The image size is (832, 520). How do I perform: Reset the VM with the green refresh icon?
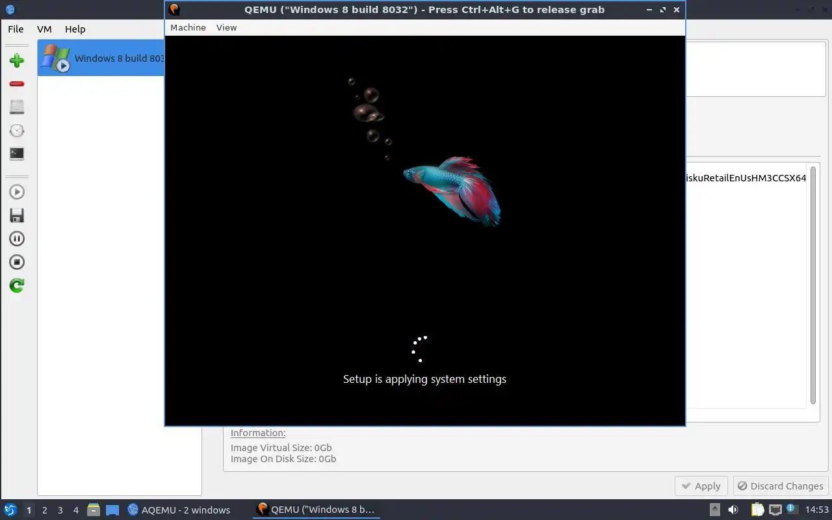coord(17,285)
